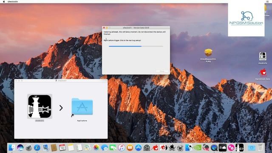
Task: Select iCloudBypassCA pkg file on desktop
Action: [x=208, y=55]
